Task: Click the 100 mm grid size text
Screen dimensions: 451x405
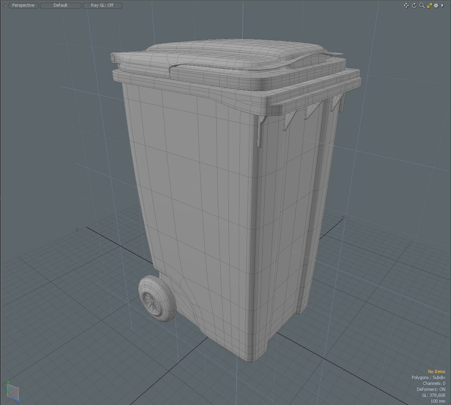Action: click(x=438, y=401)
